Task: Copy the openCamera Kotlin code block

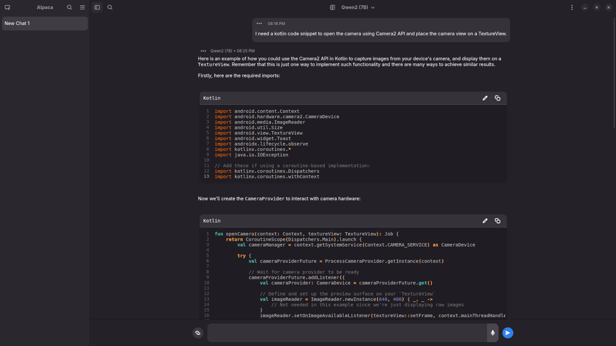Action: click(x=498, y=221)
